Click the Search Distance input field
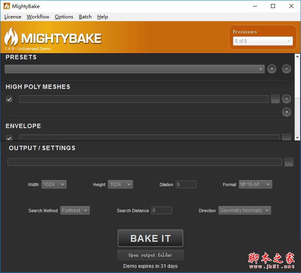This screenshot has height=273, width=301. [162, 211]
